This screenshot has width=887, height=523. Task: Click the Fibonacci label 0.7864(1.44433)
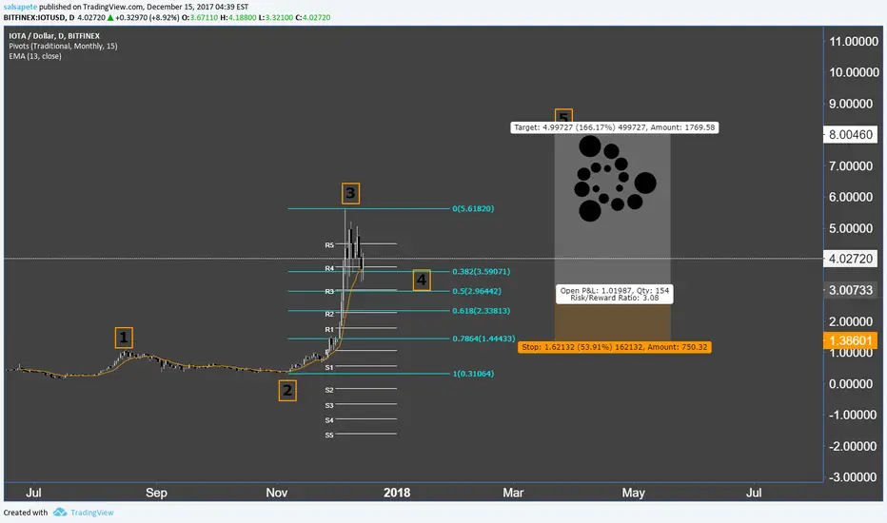click(483, 339)
